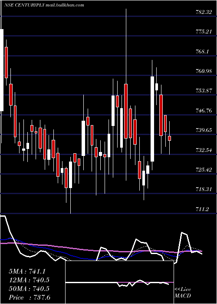Viewport: 217px width, 304px height.
Task: Click inside the MACD inset chart box
Action: click(119, 282)
